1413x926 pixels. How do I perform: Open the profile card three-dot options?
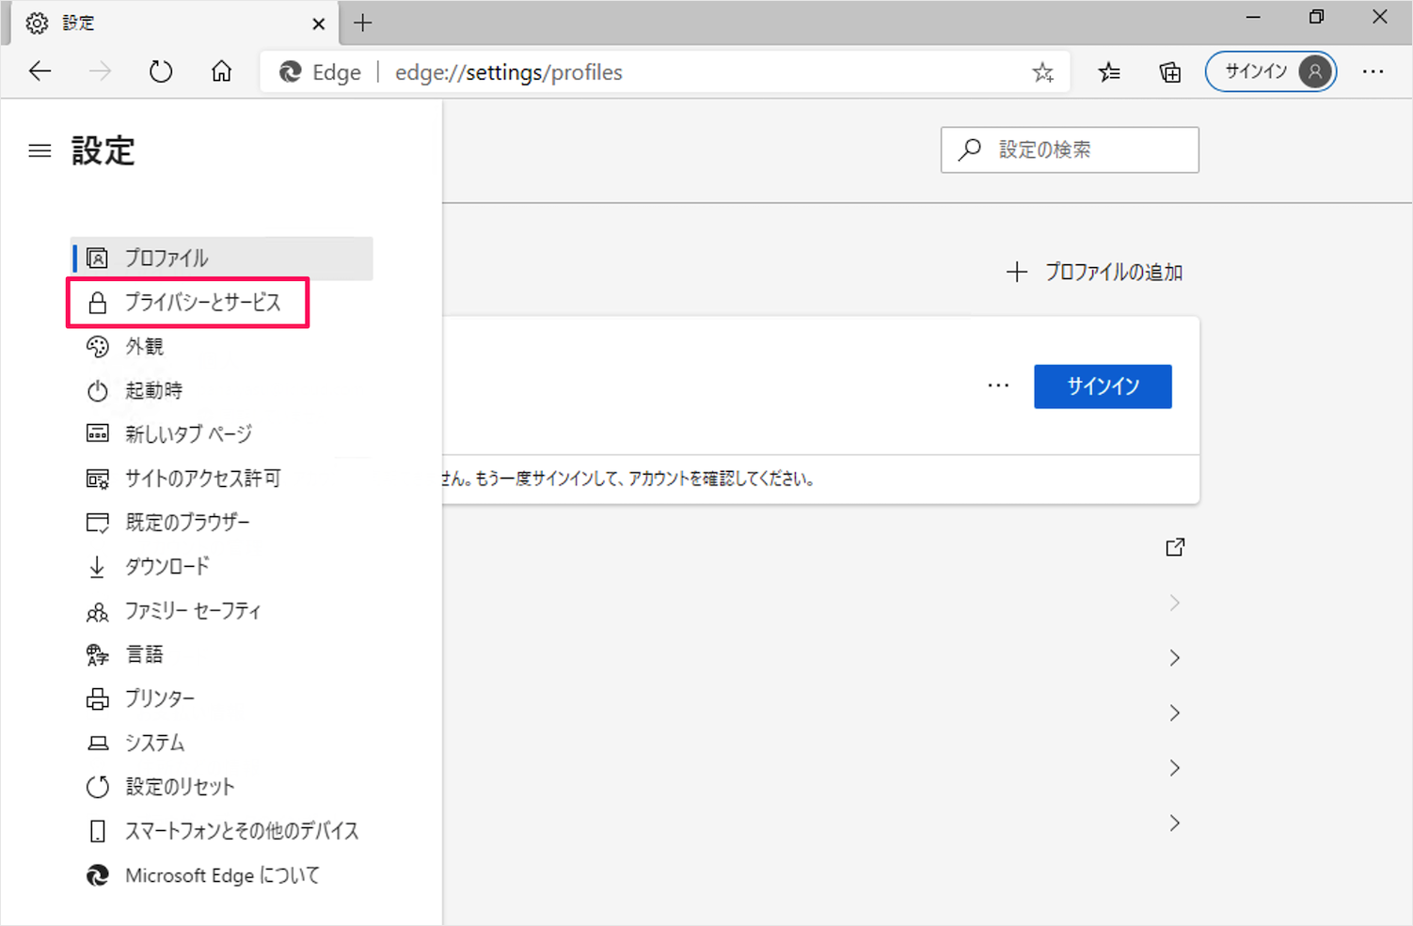[x=998, y=385]
